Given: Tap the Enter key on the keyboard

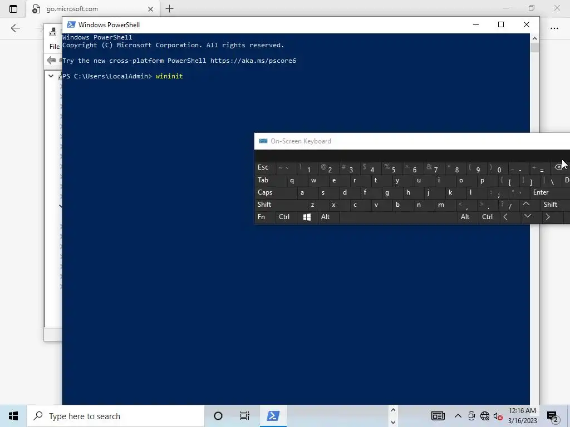Looking at the screenshot, I should click(x=549, y=192).
